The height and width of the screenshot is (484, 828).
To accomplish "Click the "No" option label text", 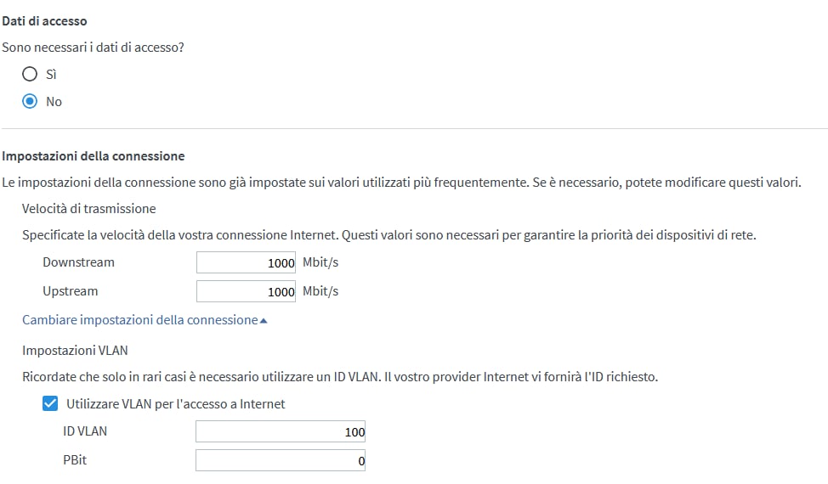I will point(54,102).
